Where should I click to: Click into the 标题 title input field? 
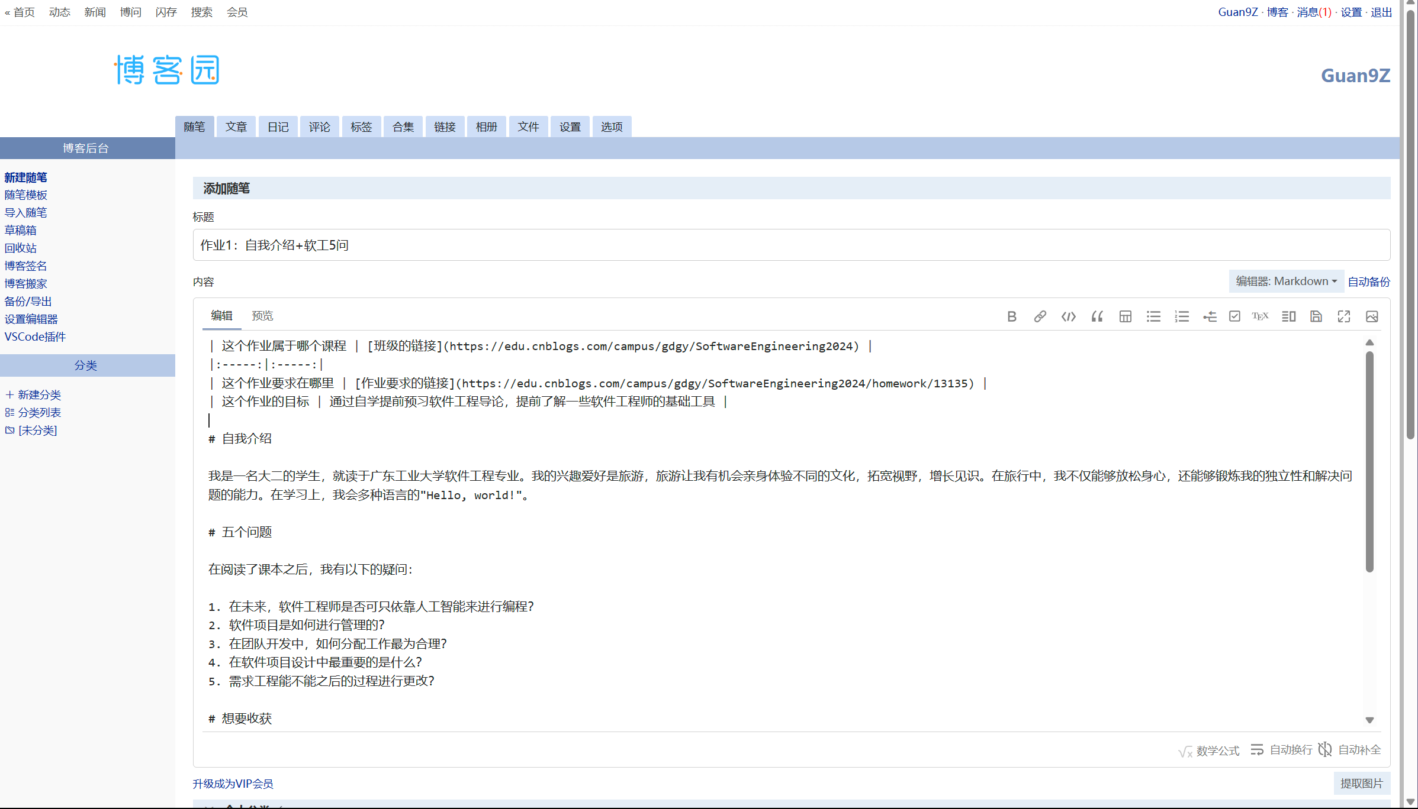click(x=791, y=245)
